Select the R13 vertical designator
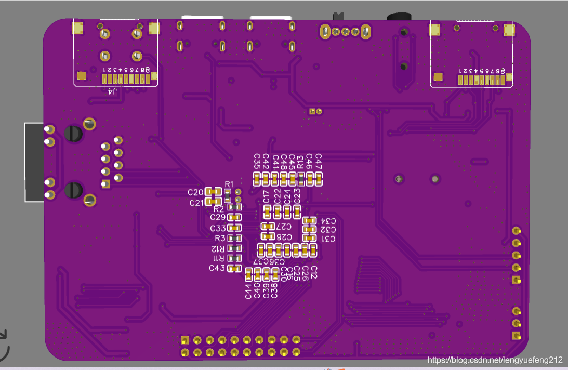 pos(300,162)
